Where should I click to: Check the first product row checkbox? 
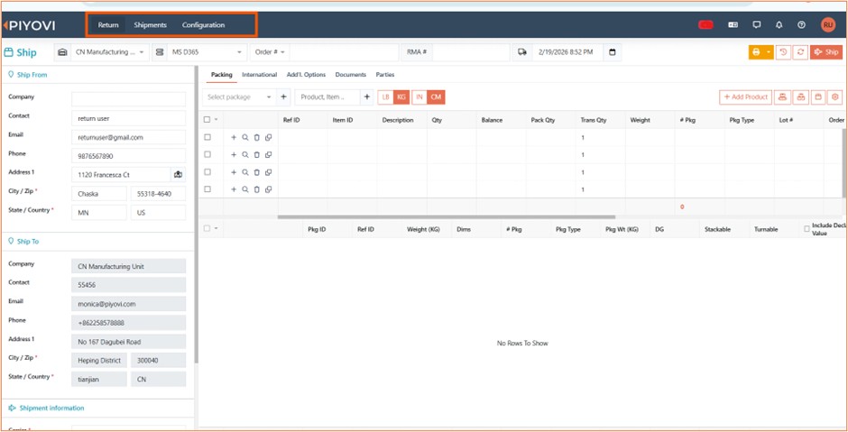coord(207,137)
